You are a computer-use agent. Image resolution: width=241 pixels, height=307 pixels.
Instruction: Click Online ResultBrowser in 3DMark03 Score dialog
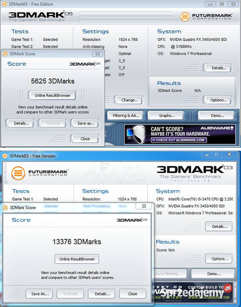[77, 259]
